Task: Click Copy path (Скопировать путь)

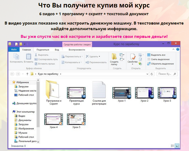Action: [46, 59]
